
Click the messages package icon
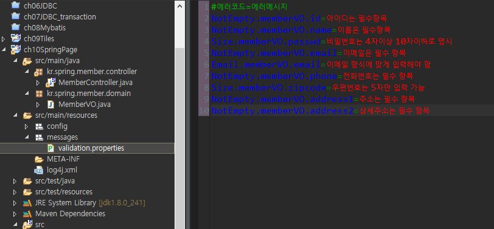click(x=39, y=137)
